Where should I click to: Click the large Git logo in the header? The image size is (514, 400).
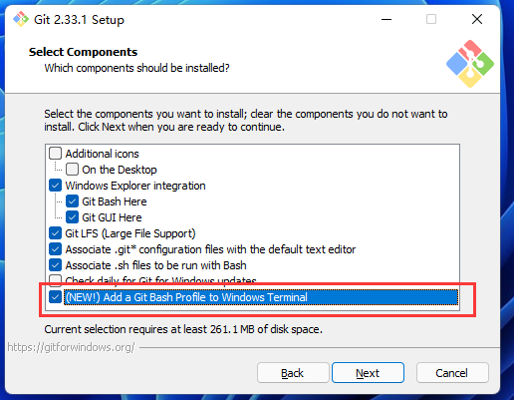click(470, 64)
